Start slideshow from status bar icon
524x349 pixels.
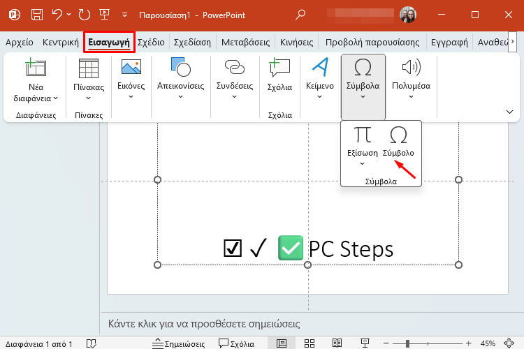365,343
